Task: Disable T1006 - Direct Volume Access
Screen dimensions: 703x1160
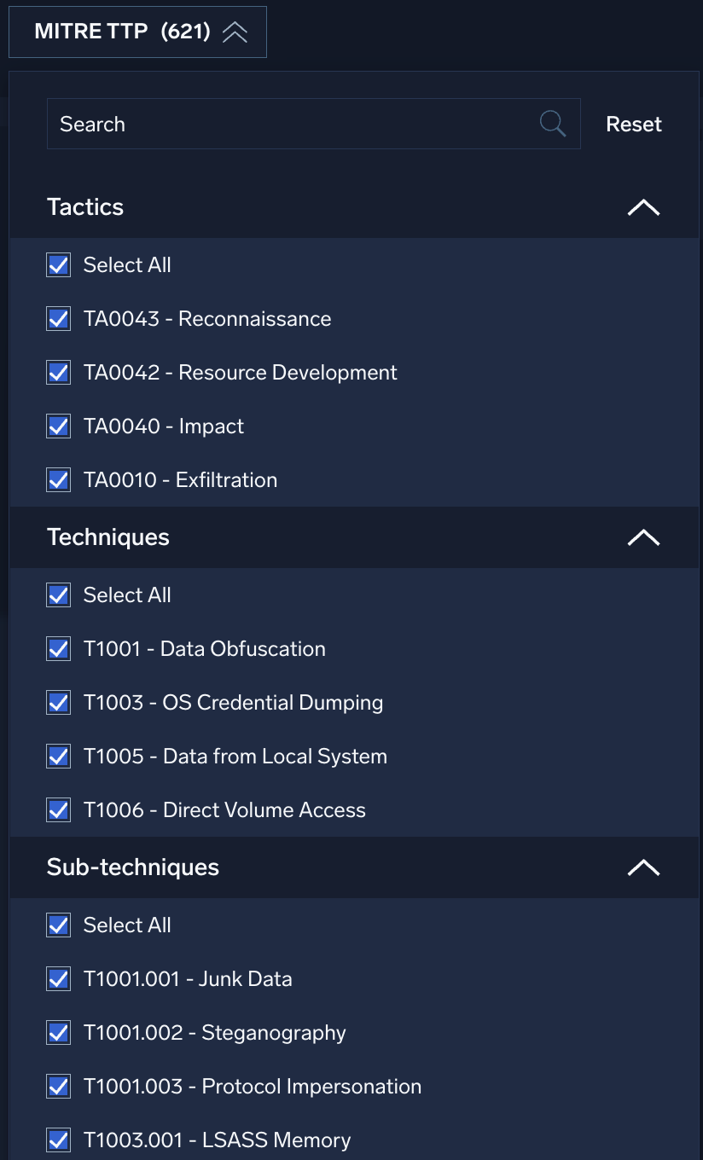Action: [59, 810]
